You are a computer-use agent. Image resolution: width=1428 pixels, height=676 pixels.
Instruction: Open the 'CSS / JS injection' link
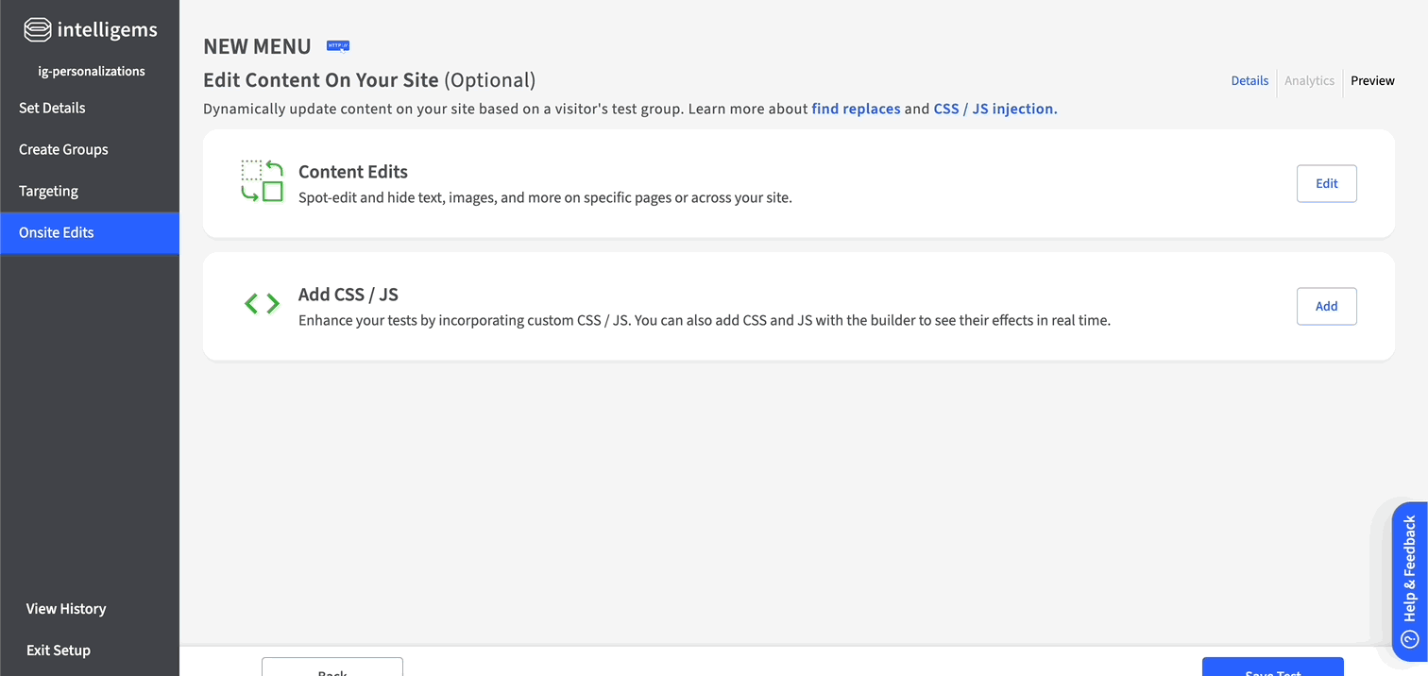[x=995, y=109]
